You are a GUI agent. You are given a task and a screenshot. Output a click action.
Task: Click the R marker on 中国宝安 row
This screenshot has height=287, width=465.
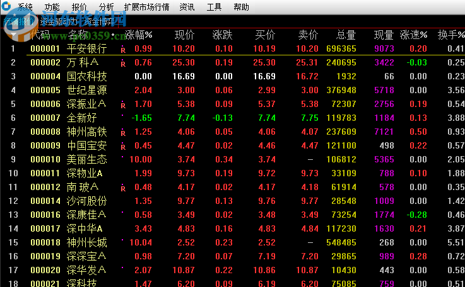pos(123,147)
